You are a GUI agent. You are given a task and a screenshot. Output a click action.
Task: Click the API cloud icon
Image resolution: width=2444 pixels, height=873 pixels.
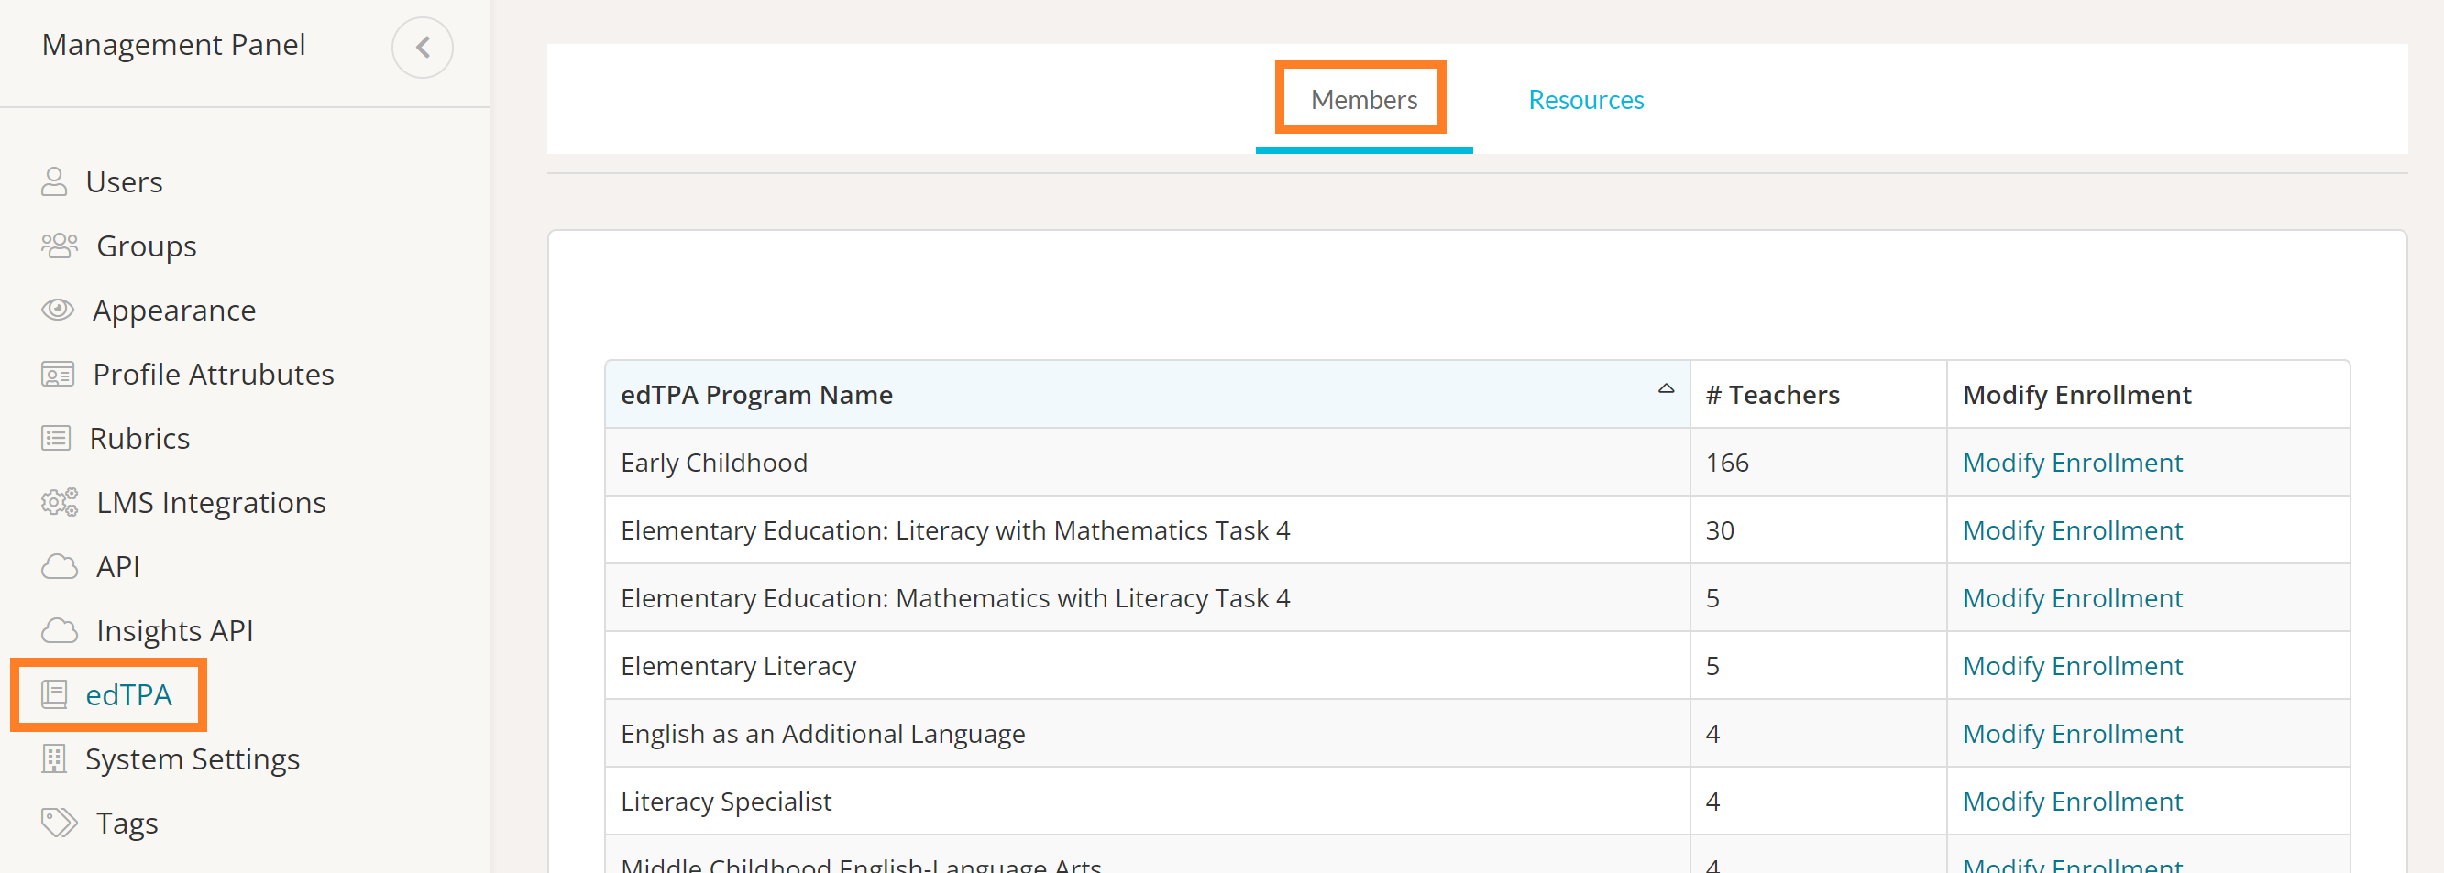[59, 567]
